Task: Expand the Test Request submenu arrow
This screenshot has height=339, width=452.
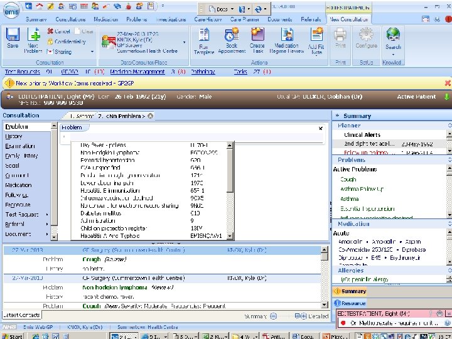Action: [46, 215]
